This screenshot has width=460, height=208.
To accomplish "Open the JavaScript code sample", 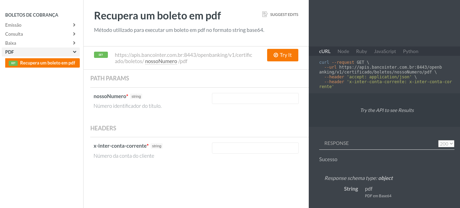I will pos(385,51).
